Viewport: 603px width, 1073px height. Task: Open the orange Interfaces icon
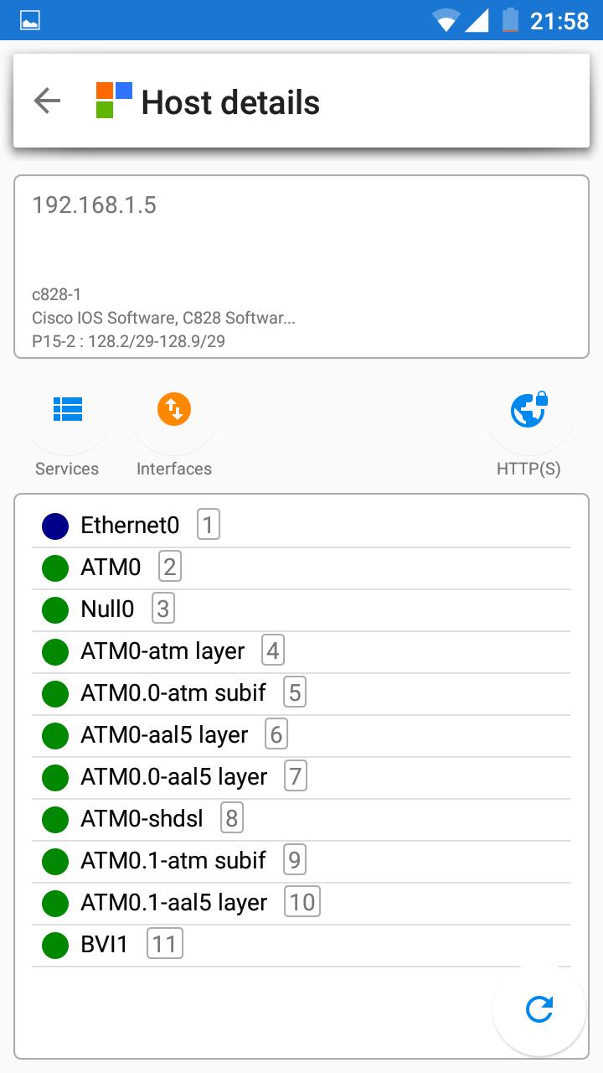174,409
